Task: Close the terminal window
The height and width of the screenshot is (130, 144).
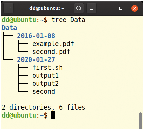Action: (x=135, y=8)
